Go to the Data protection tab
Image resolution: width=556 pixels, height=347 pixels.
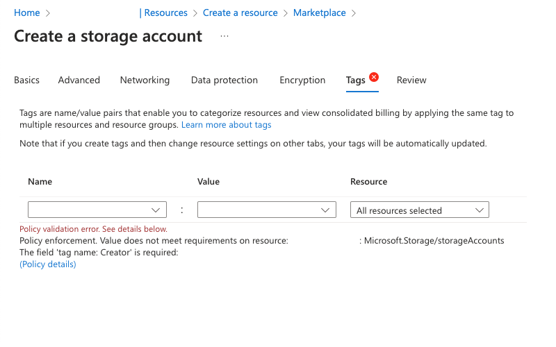(x=224, y=80)
